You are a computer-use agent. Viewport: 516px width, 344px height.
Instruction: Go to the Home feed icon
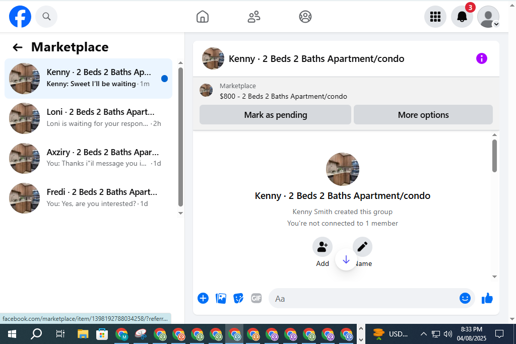[203, 17]
